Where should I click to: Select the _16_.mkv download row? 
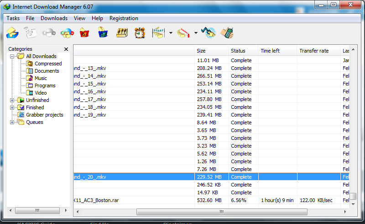211,91
